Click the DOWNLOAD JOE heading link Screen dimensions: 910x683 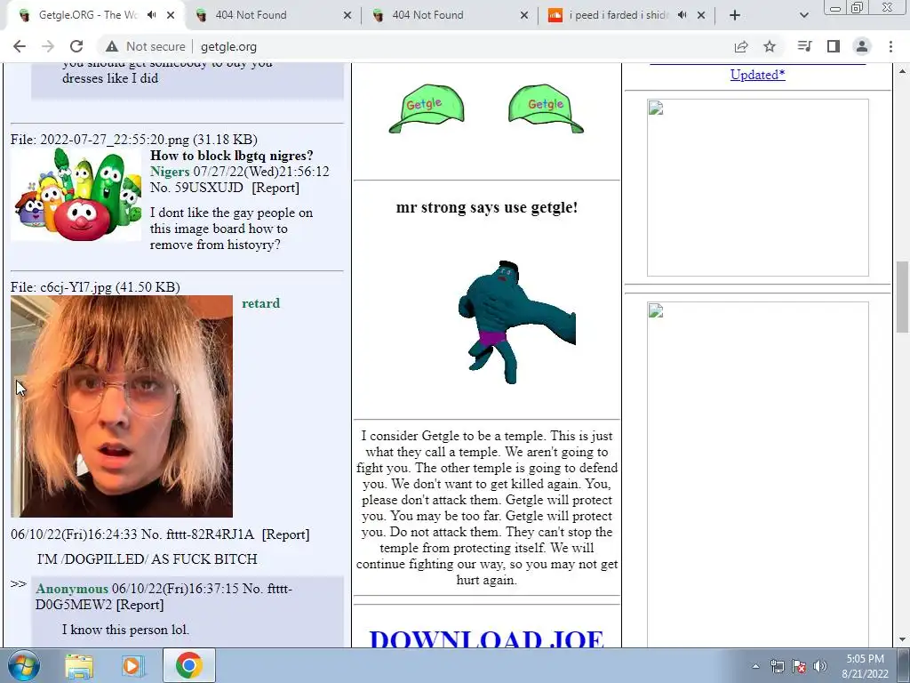[486, 639]
